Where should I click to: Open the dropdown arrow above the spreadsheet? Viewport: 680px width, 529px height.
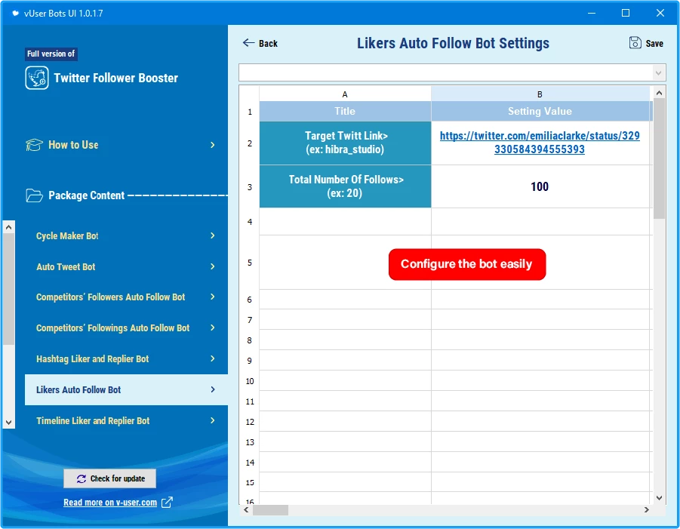[658, 73]
